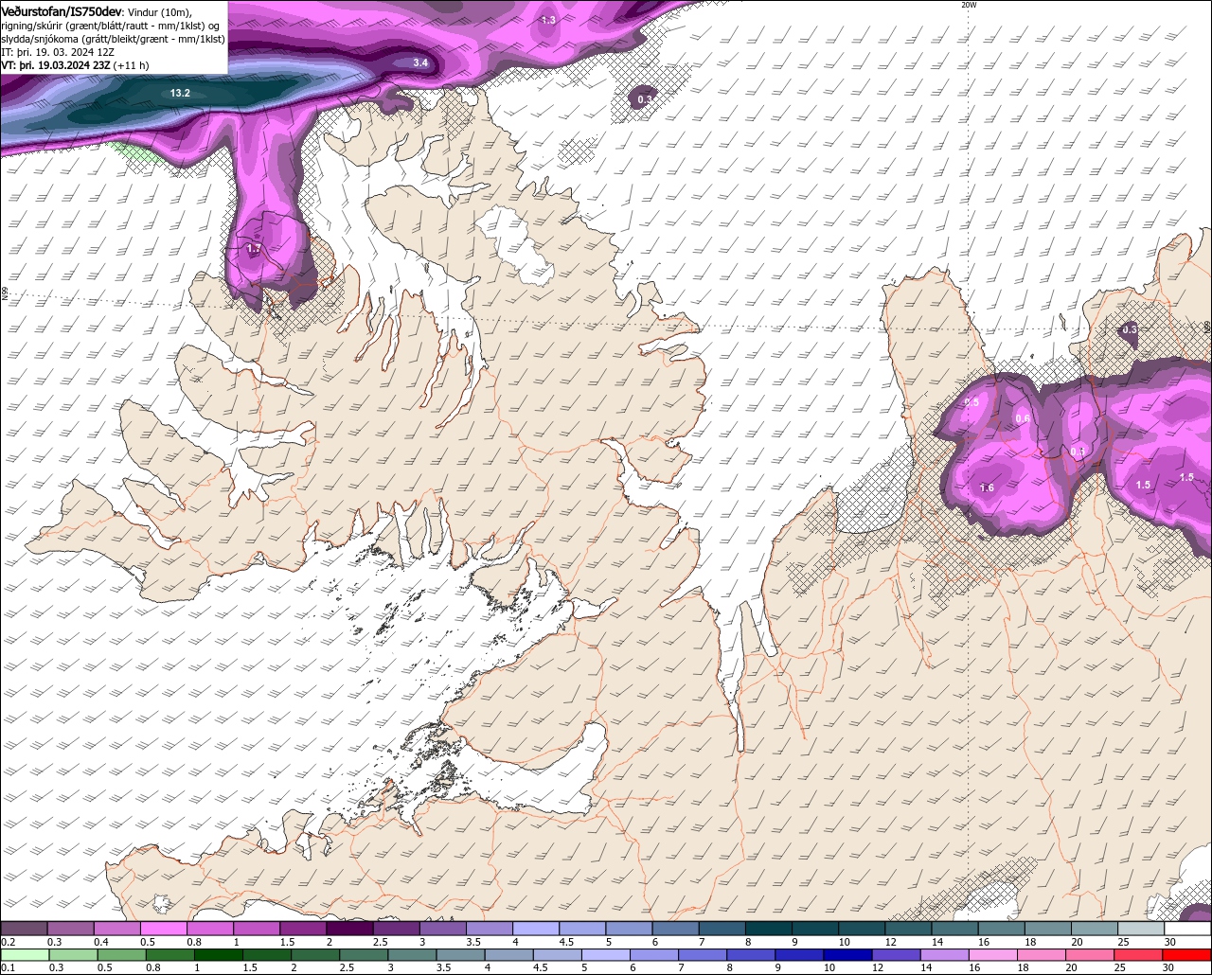Image resolution: width=1212 pixels, height=975 pixels.
Task: Click lower scale deep blue swatch between 10 and 12
Action: click(x=847, y=955)
